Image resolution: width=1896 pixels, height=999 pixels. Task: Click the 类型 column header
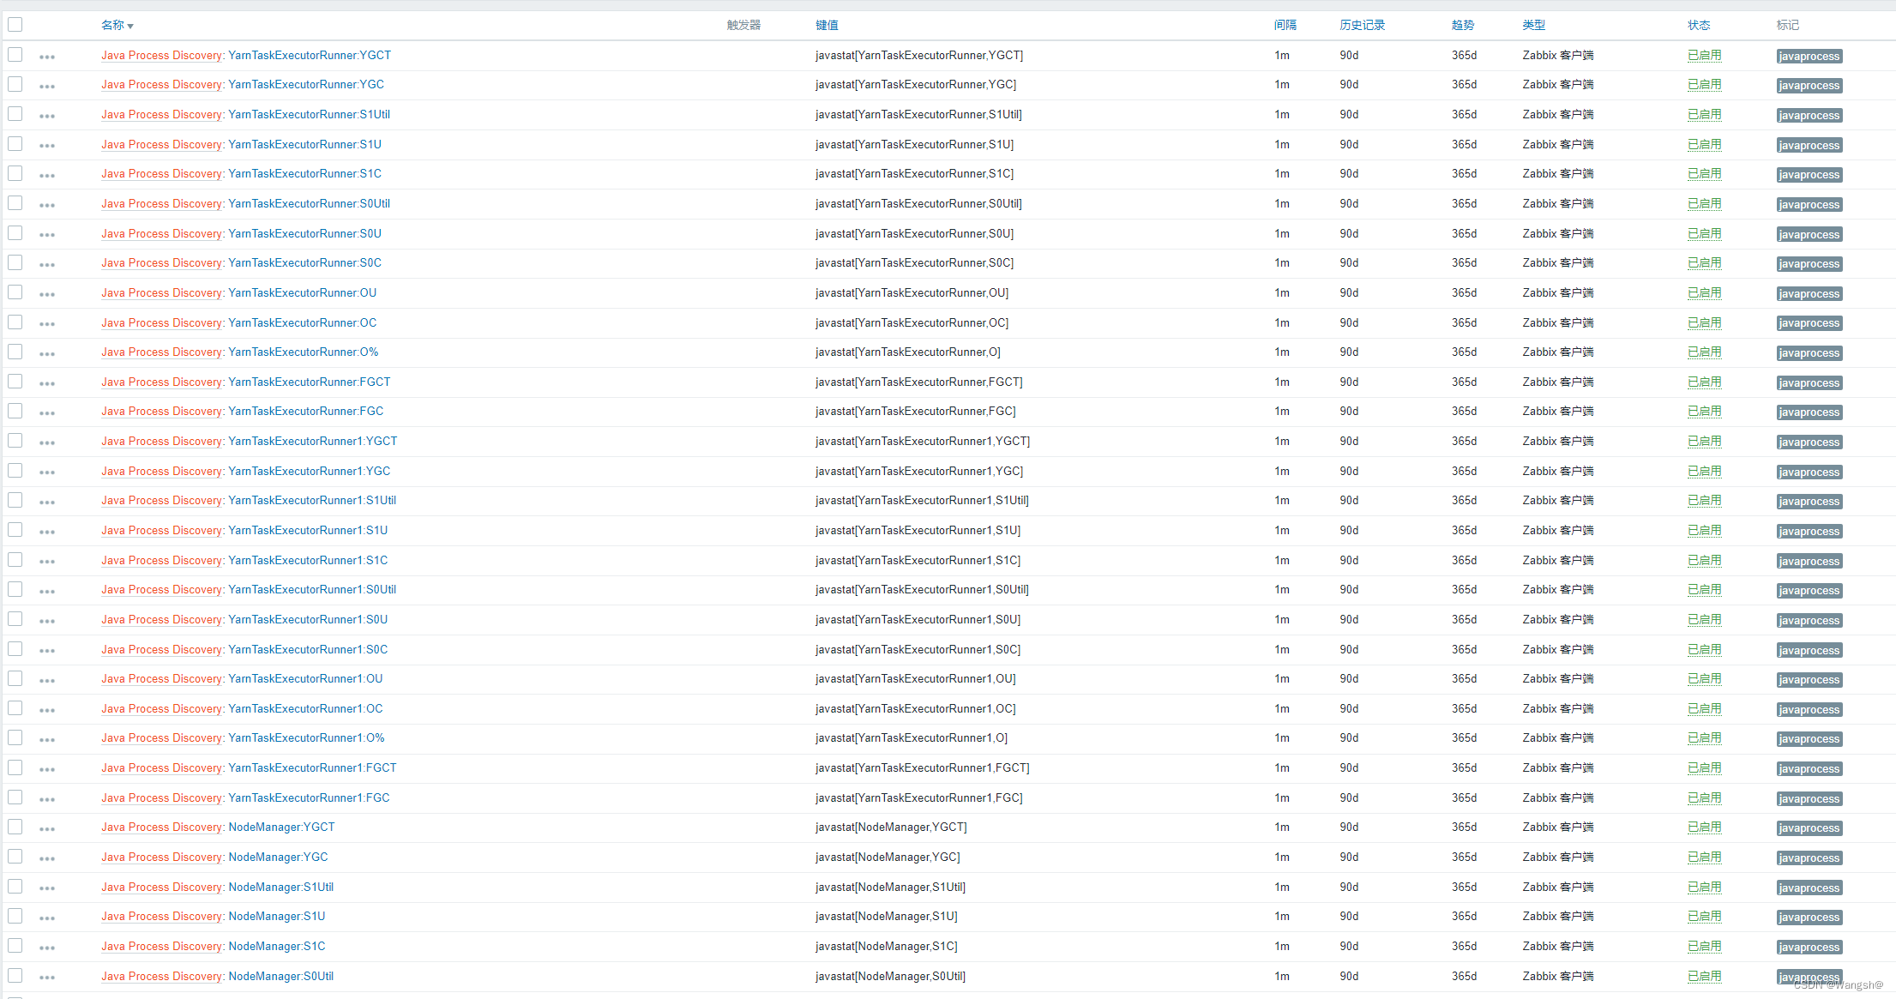tap(1533, 26)
